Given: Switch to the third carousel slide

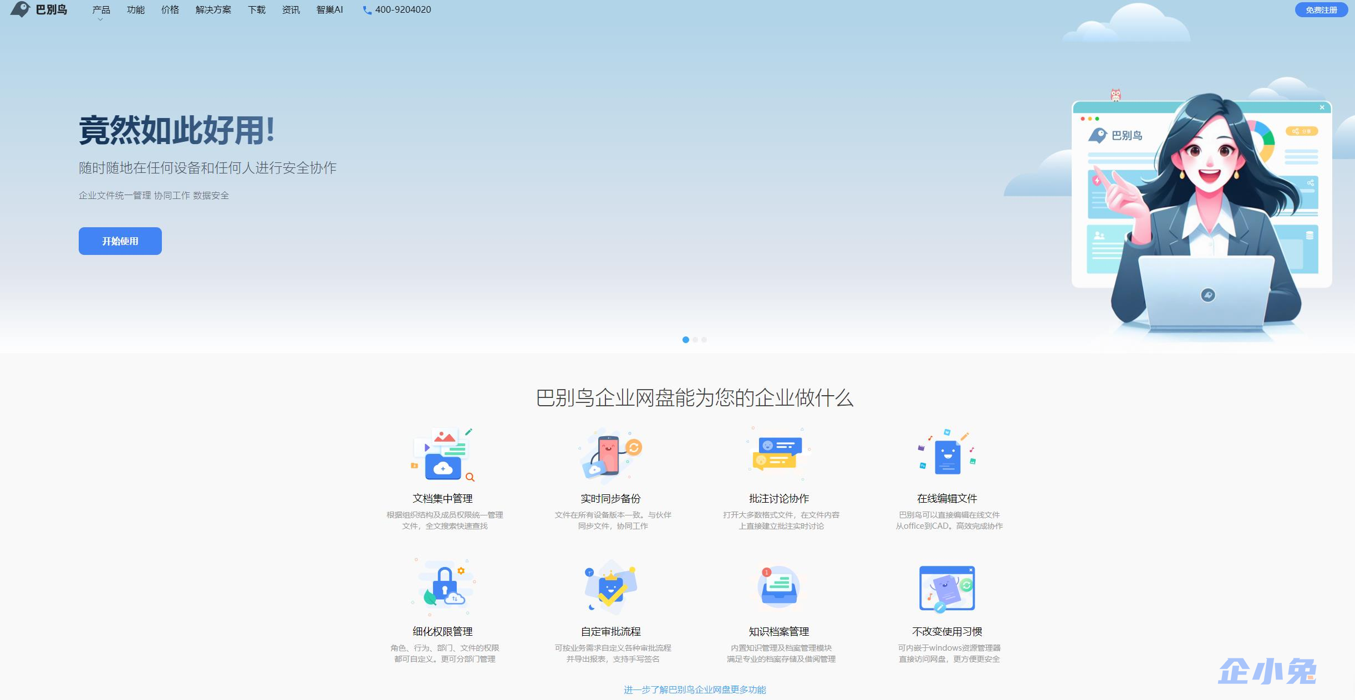Looking at the screenshot, I should pyautogui.click(x=705, y=340).
